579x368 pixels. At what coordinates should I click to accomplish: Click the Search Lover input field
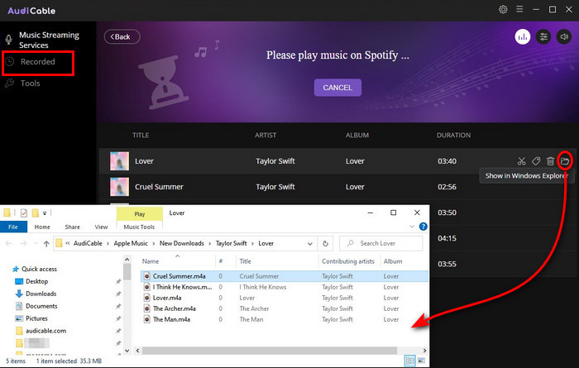point(380,244)
